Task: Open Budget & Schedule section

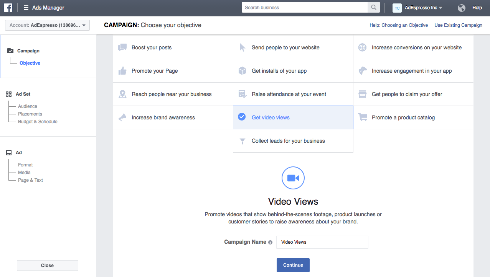Action: tap(38, 122)
